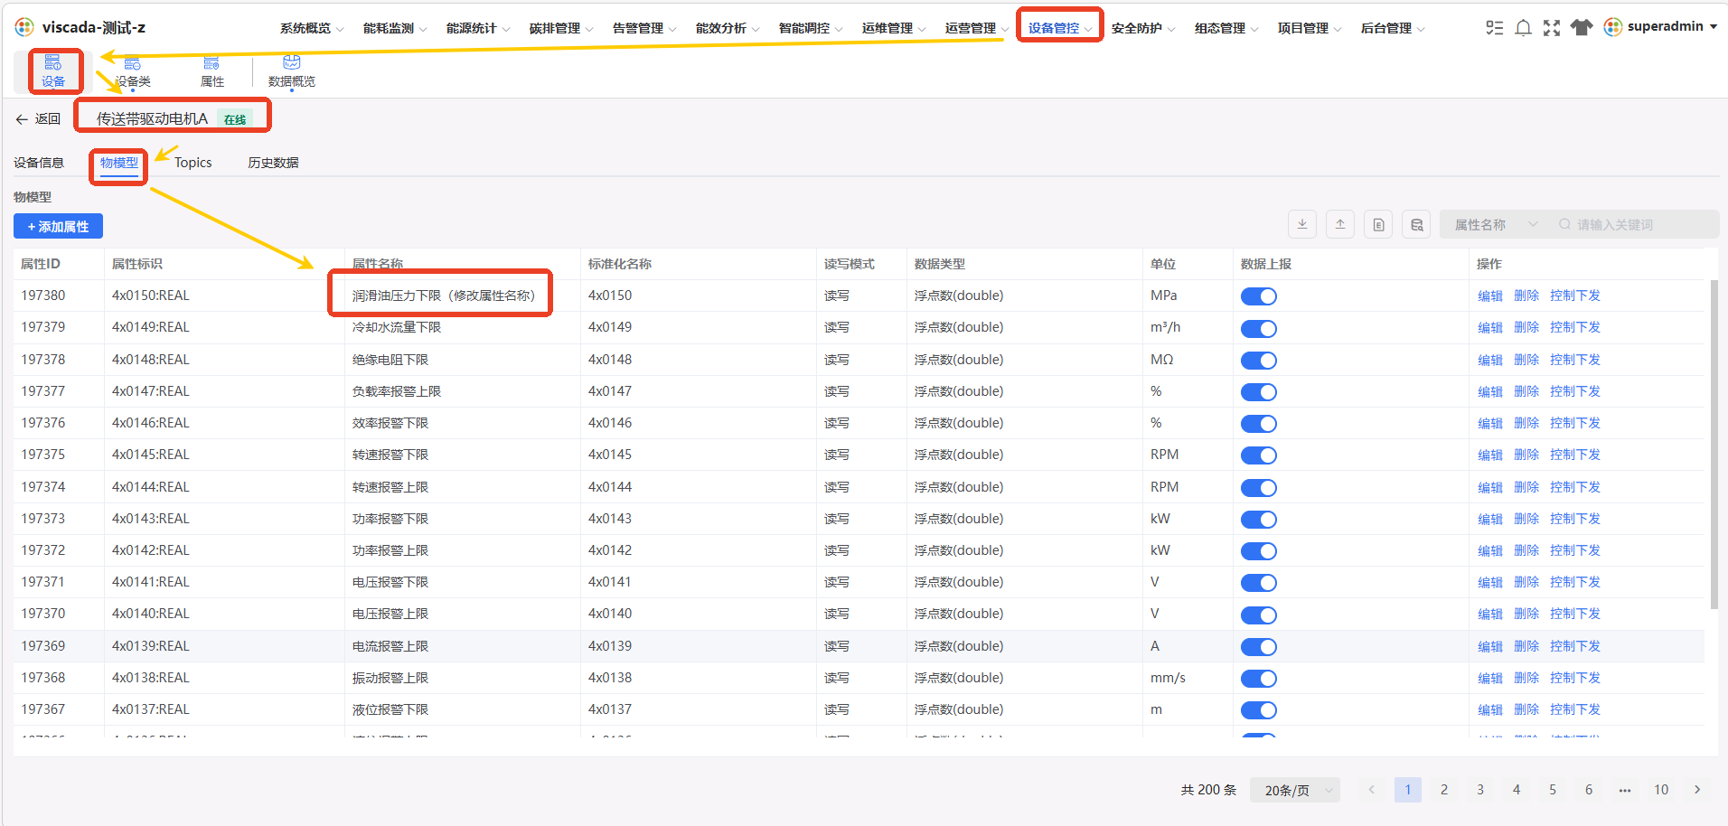The image size is (1728, 826).
Task: Toggle 数据上报 for 转速报警下限
Action: click(1258, 455)
